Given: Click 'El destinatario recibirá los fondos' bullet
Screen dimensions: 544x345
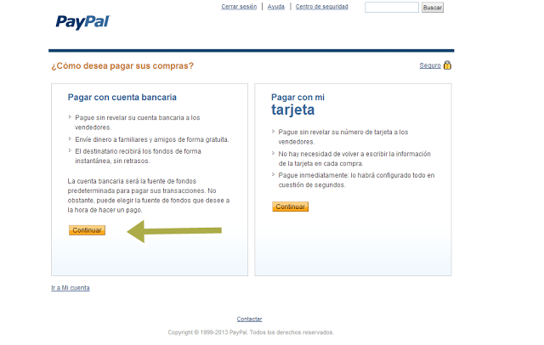Looking at the screenshot, I should 138,156.
